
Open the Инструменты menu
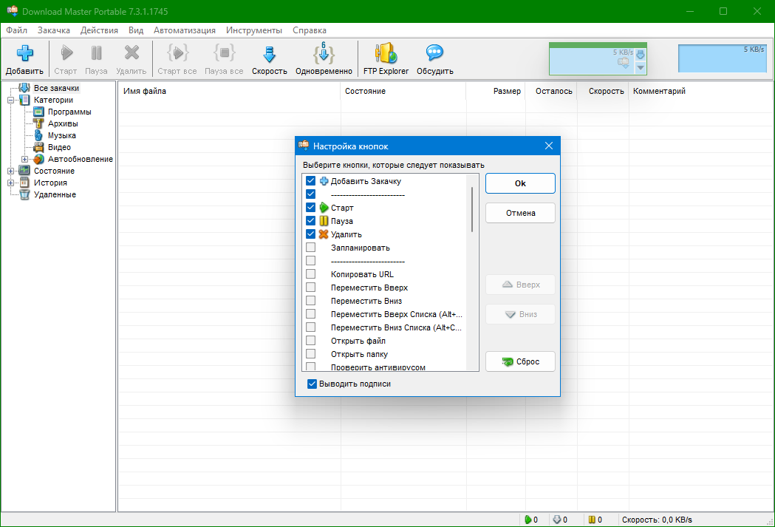click(254, 30)
